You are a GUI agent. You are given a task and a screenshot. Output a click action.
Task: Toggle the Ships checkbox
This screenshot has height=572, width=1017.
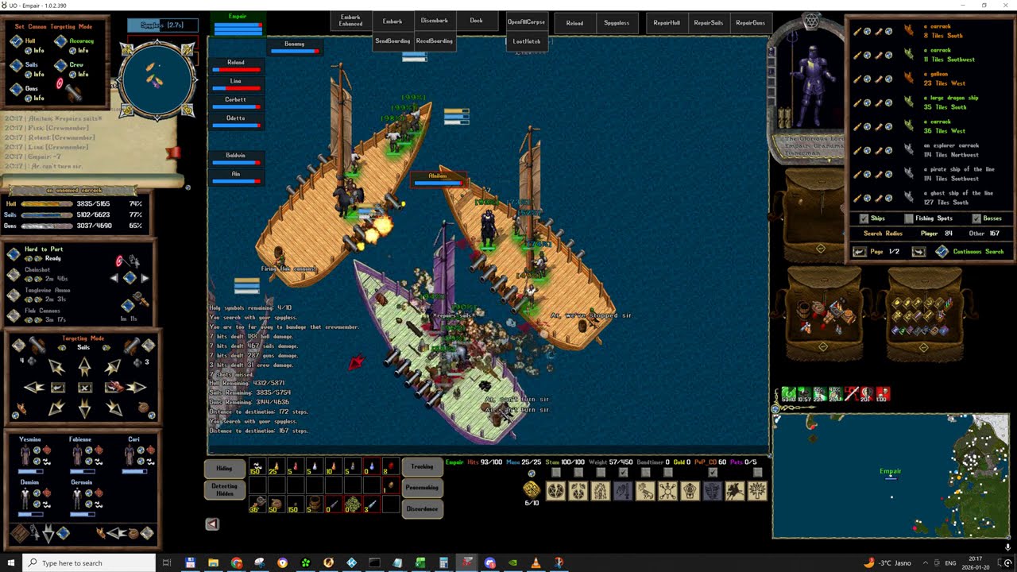(864, 218)
